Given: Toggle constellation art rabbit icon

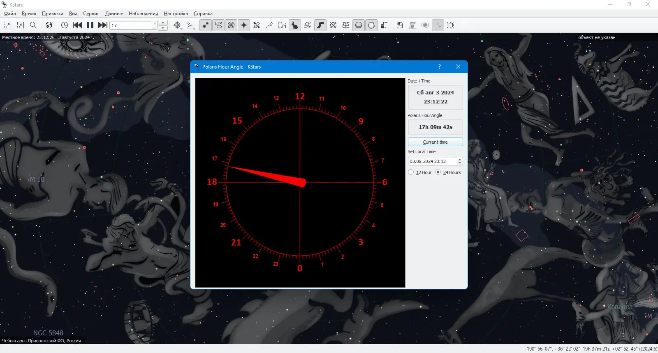Looking at the screenshot, I should [295, 25].
